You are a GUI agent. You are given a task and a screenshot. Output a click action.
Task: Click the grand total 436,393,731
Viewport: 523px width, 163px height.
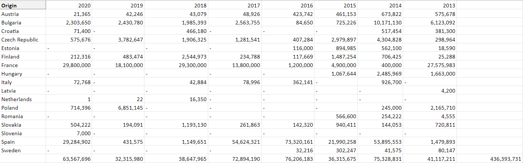point(490,159)
